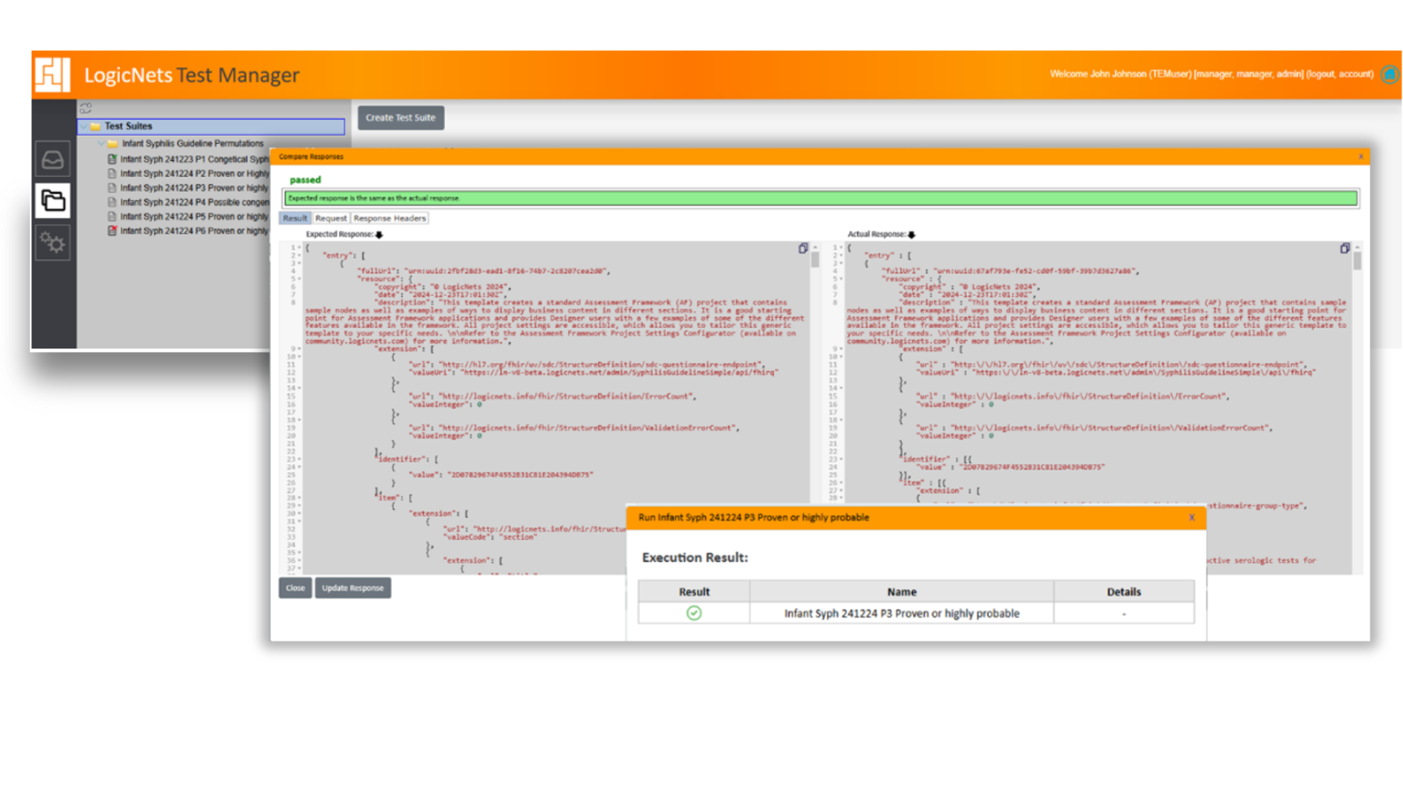This screenshot has width=1403, height=789.
Task: Click the sync icon above the Test Suites tree
Action: 87,107
